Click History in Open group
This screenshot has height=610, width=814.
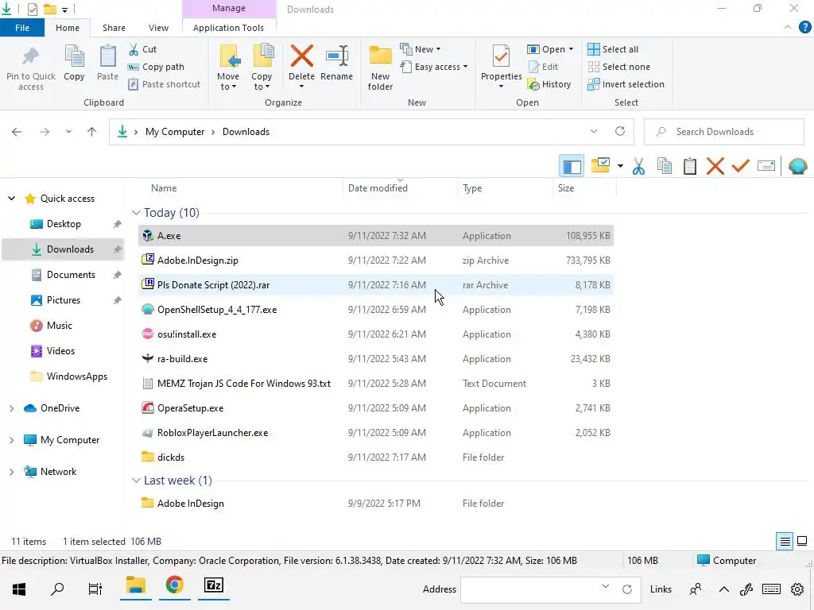coord(549,84)
